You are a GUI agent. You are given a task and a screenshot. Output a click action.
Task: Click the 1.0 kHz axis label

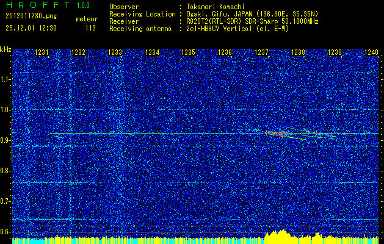tap(5, 110)
